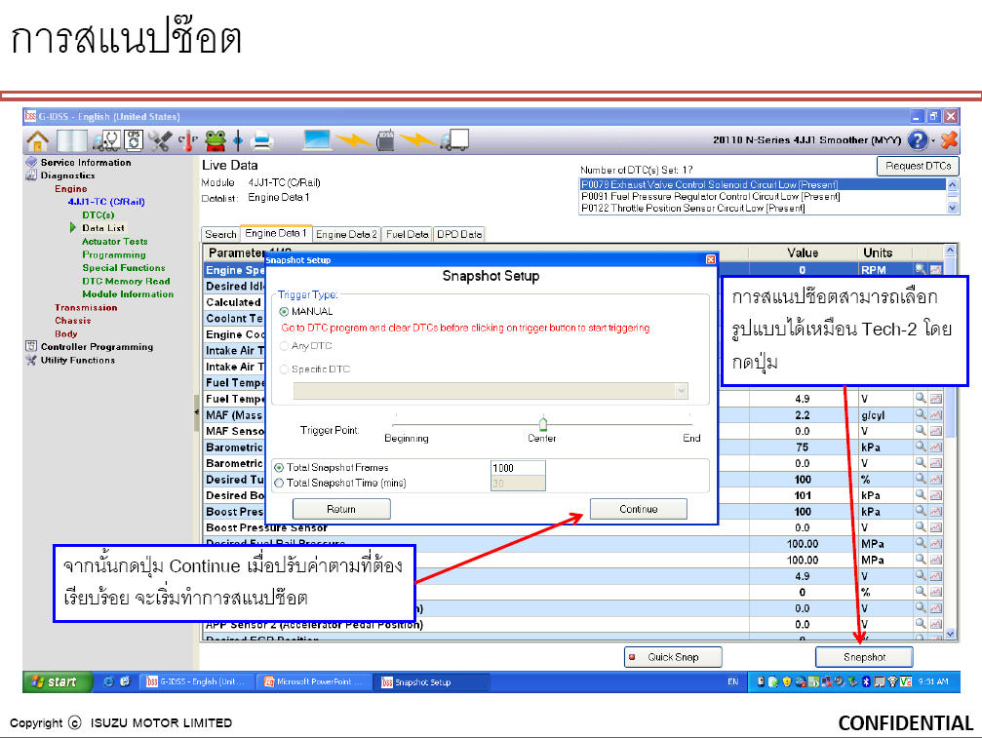This screenshot has height=738, width=982.
Task: Select Total Snapshot Time (mins) option
Action: coord(279,483)
